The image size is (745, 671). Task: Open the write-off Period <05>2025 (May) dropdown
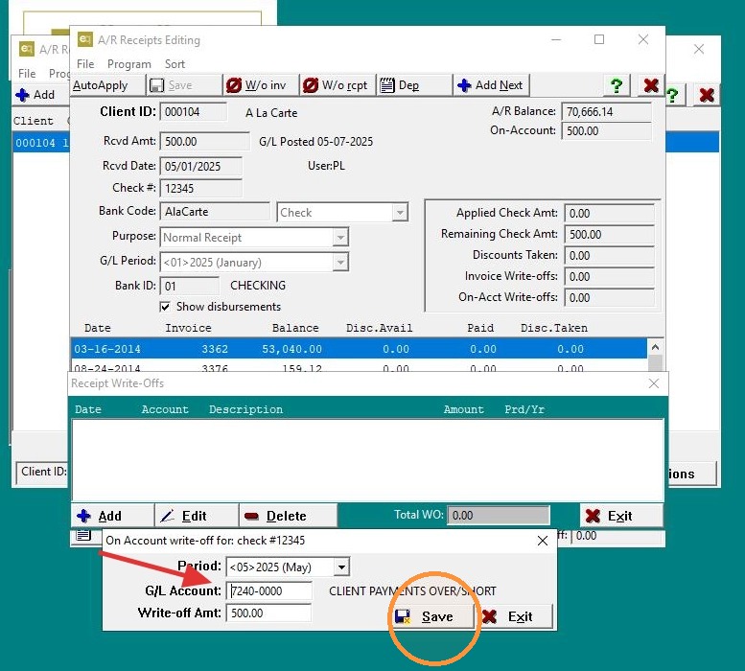click(x=341, y=567)
